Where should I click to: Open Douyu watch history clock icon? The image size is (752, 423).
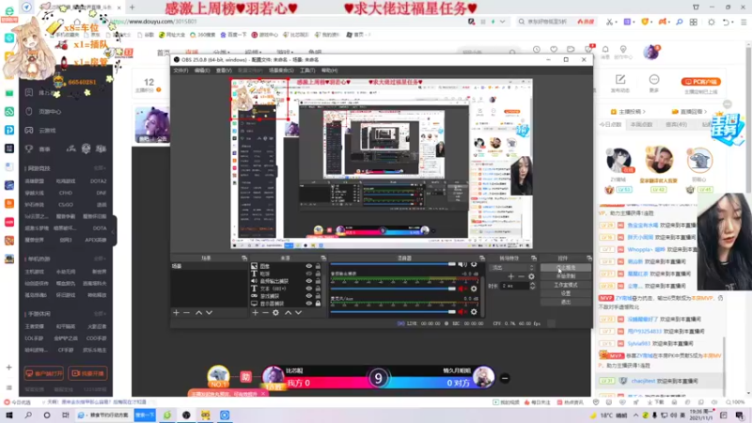tap(536, 50)
